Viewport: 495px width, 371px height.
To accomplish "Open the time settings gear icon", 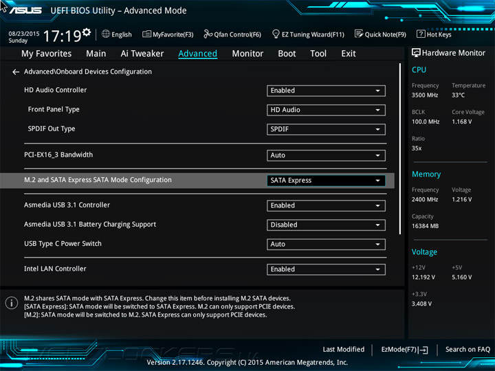I will click(x=87, y=32).
